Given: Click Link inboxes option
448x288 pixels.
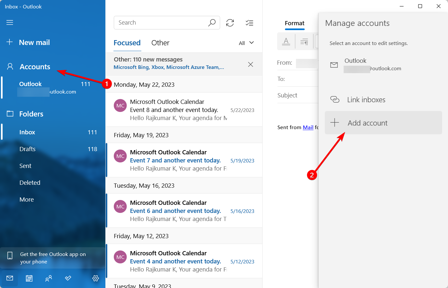Looking at the screenshot, I should (383, 100).
